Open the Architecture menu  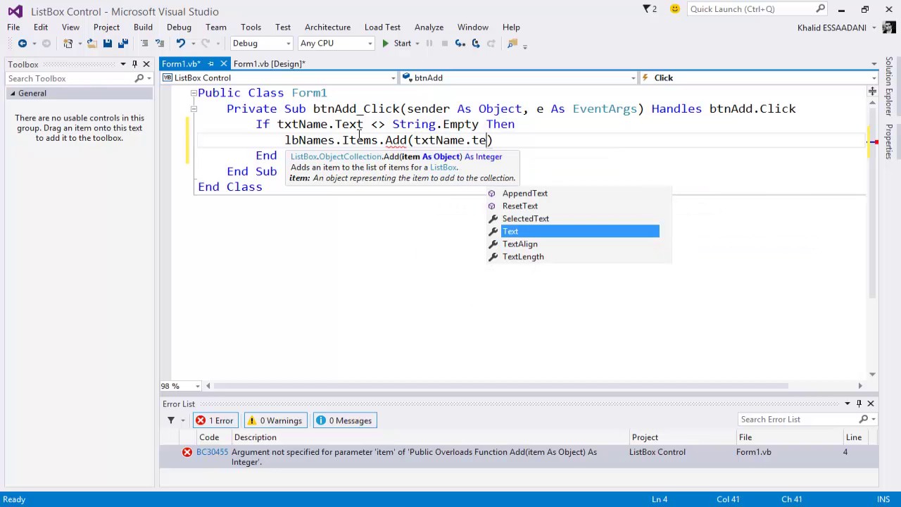tap(327, 27)
